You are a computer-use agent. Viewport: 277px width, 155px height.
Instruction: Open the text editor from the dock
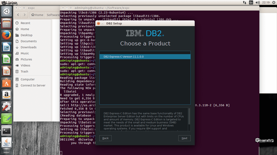6,119
